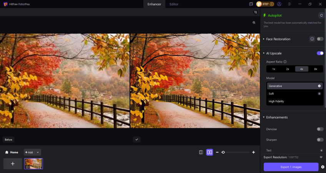Image resolution: width=326 pixels, height=173 pixels.
Task: Click the magnifier zoom icon above preview
Action: point(254,22)
